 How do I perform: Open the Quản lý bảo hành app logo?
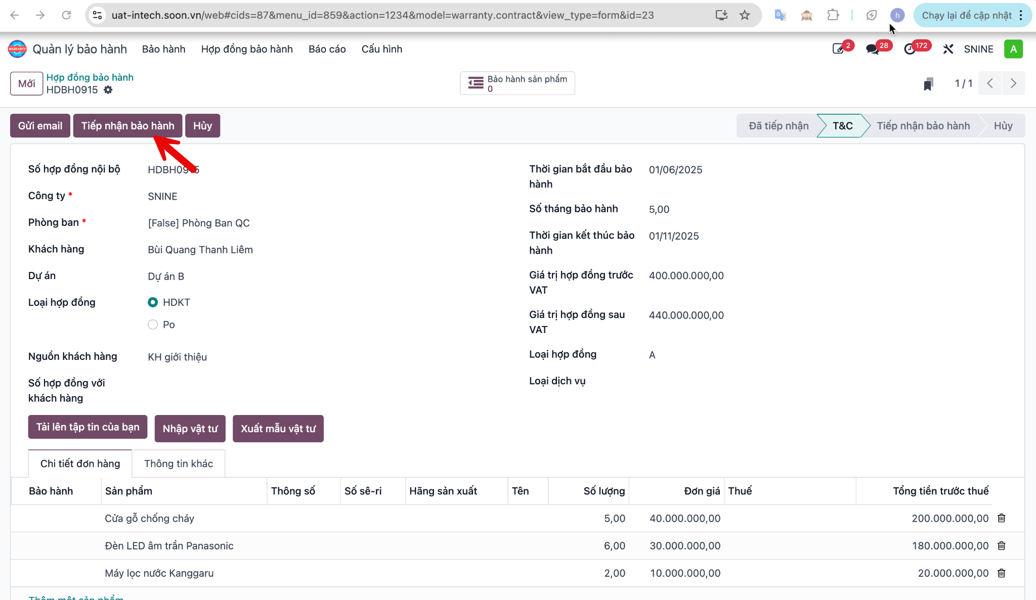tap(17, 49)
